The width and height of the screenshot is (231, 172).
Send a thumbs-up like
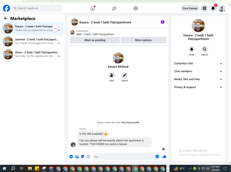pyautogui.click(x=164, y=157)
